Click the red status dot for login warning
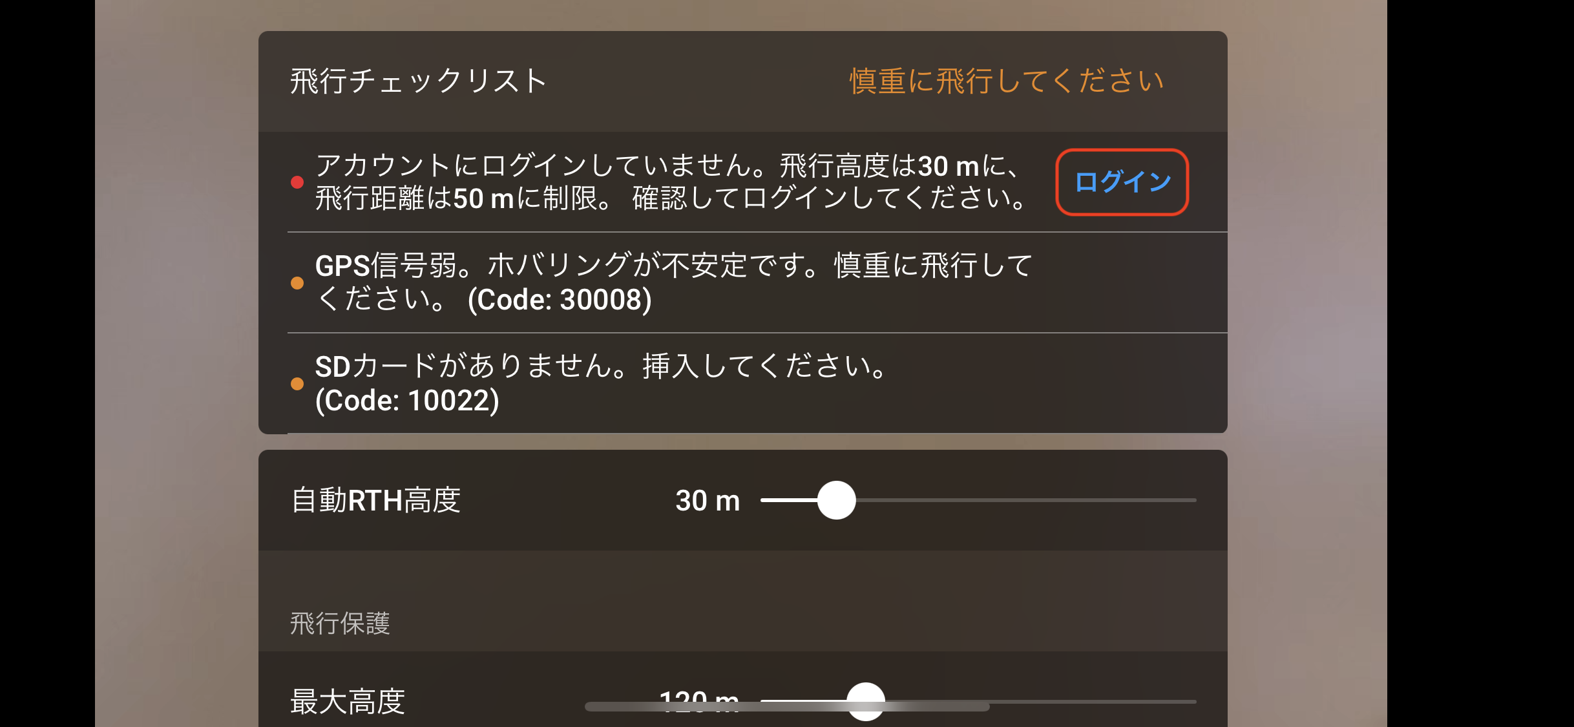 click(x=297, y=182)
